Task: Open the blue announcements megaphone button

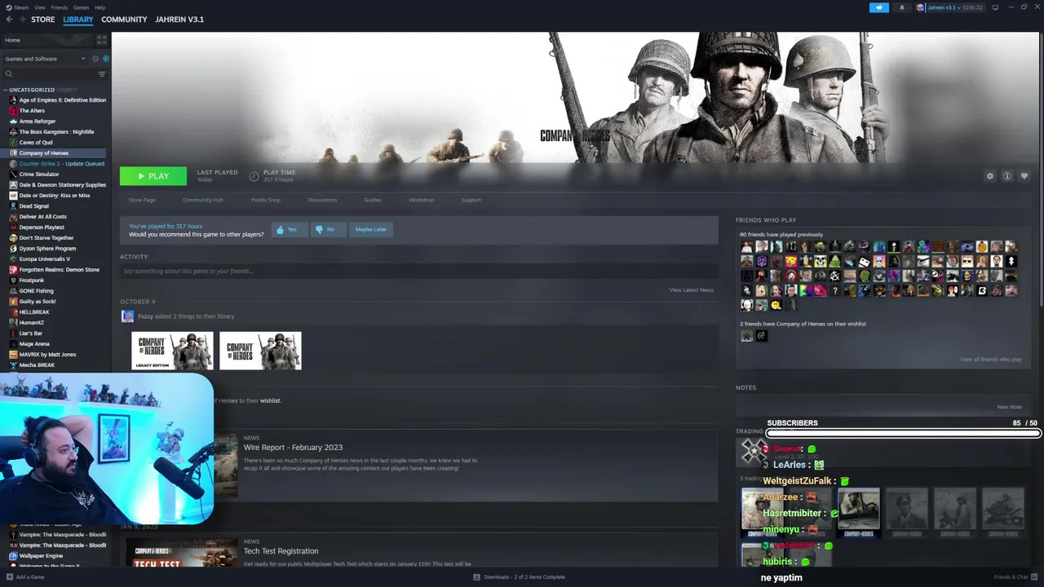Action: tap(879, 7)
